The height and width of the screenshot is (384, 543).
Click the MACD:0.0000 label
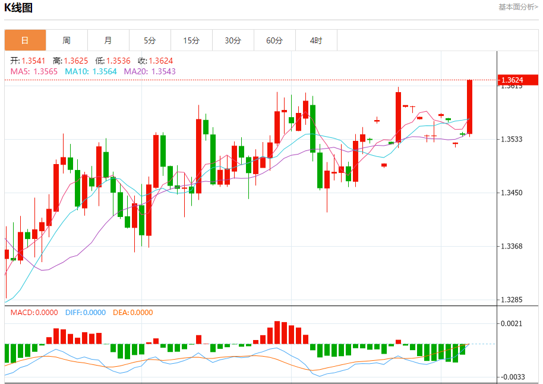(34, 313)
